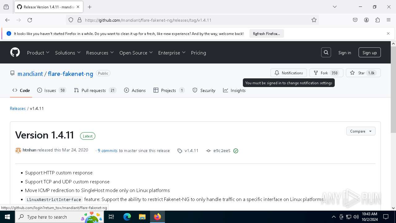Screen dimensions: 396x223
Task: Open the mandiant owner link
Action: pos(30,74)
